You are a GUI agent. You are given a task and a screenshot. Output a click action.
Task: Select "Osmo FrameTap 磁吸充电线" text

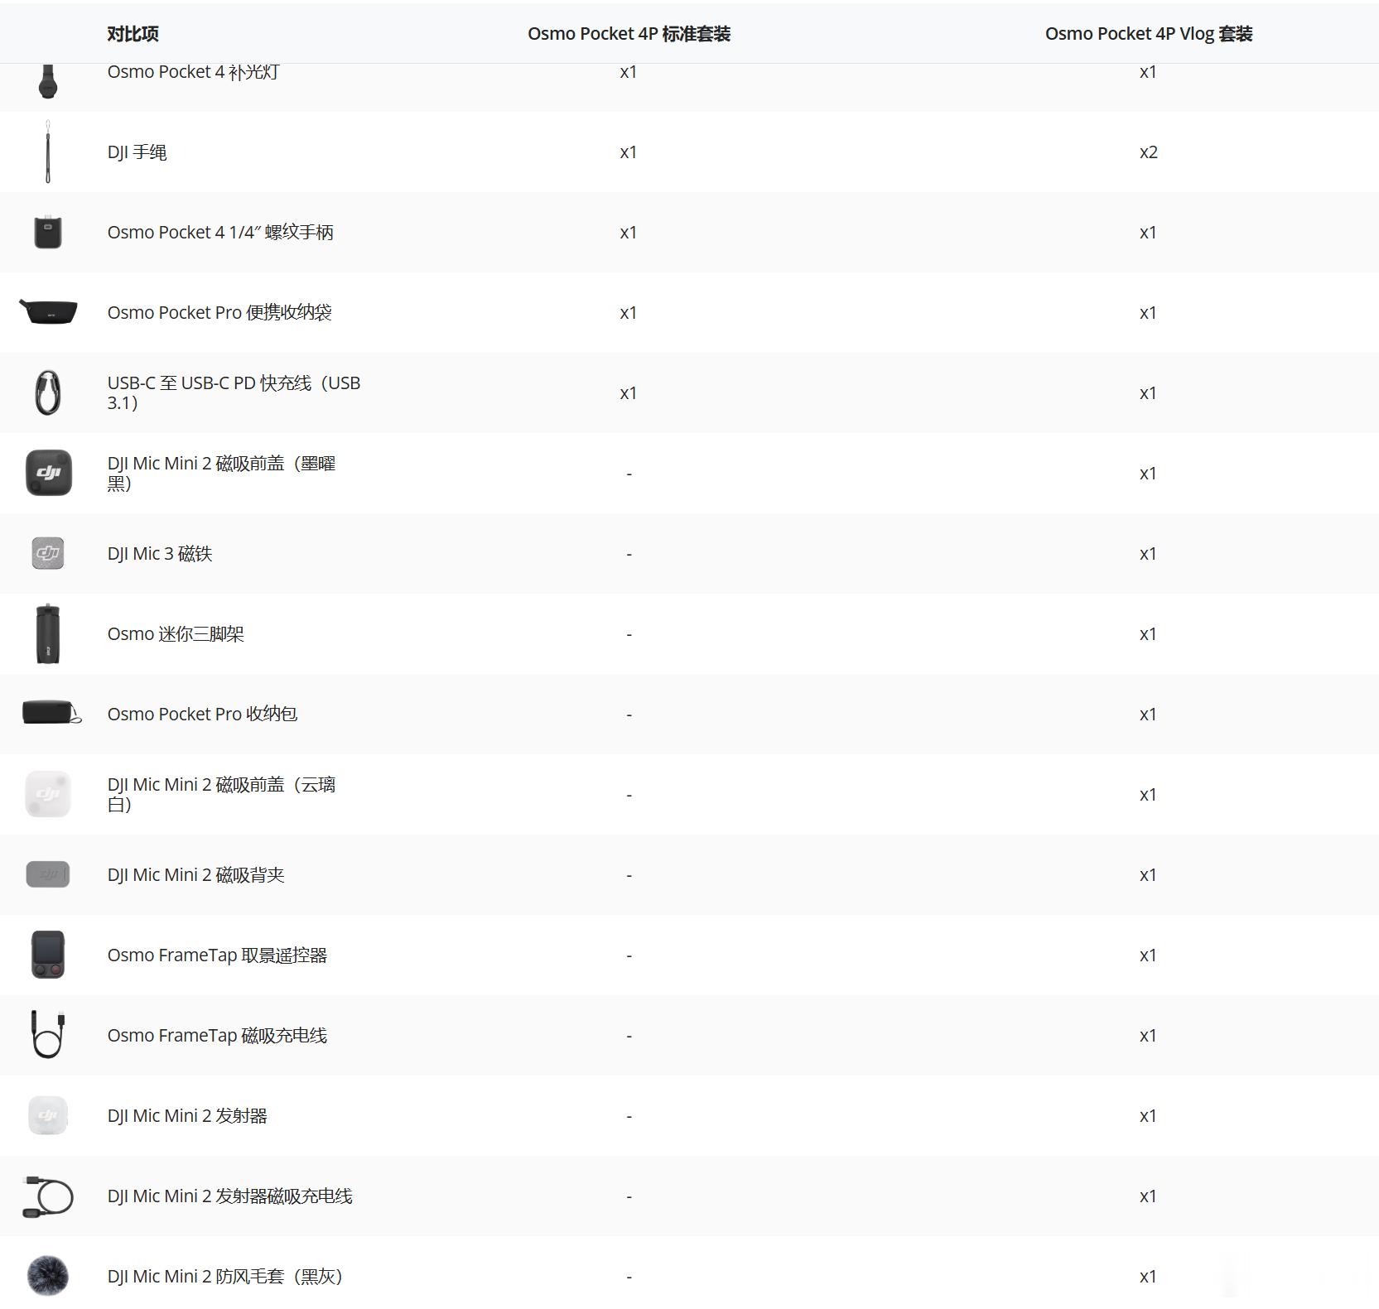click(x=217, y=1036)
